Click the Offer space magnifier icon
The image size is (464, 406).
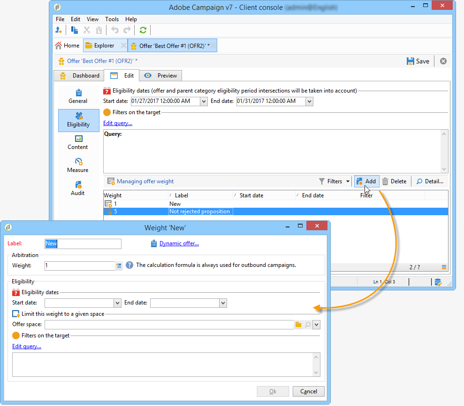[x=308, y=325]
